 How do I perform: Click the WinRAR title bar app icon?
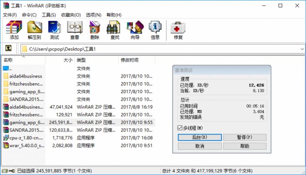[6, 5]
